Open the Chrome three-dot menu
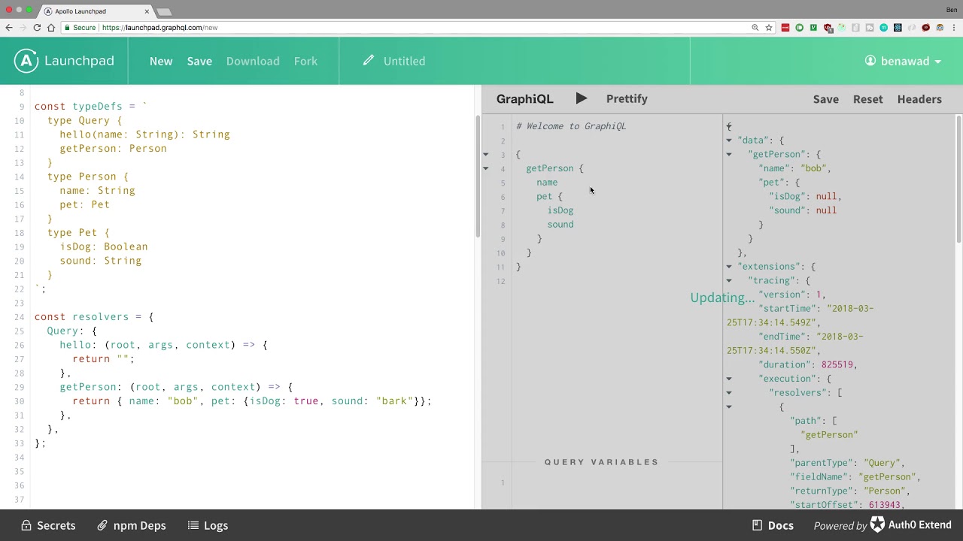 [954, 28]
